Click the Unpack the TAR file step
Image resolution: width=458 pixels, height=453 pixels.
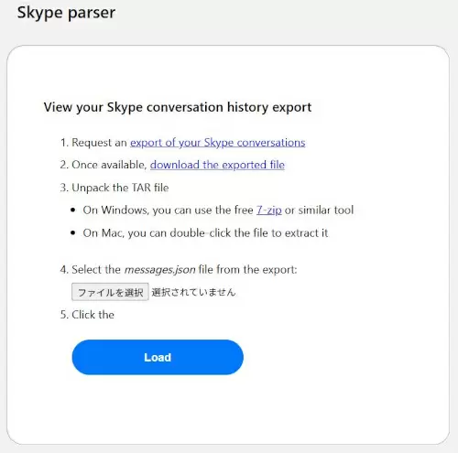[x=114, y=188]
